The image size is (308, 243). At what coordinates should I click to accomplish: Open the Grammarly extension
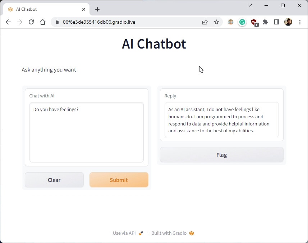tap(242, 22)
